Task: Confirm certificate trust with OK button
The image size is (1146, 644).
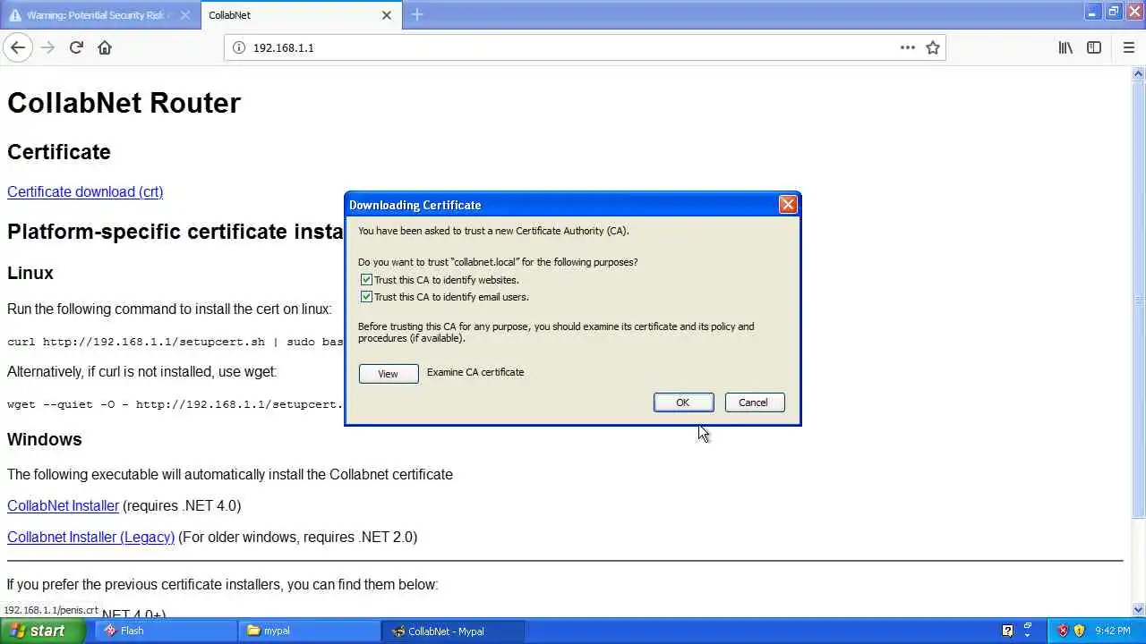Action: pyautogui.click(x=683, y=402)
